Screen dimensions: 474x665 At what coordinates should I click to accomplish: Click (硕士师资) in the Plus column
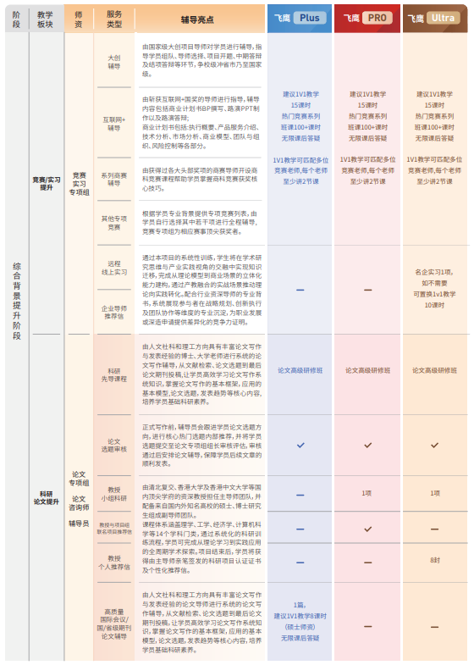pyautogui.click(x=300, y=627)
